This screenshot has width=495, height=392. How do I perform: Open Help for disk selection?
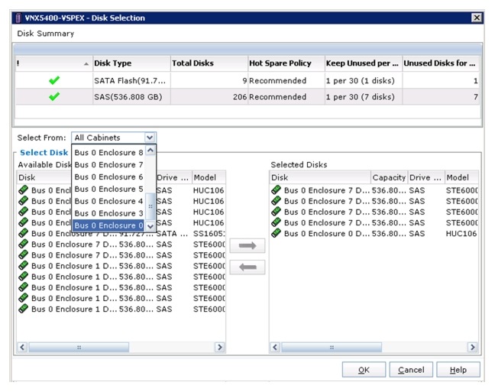point(458,370)
